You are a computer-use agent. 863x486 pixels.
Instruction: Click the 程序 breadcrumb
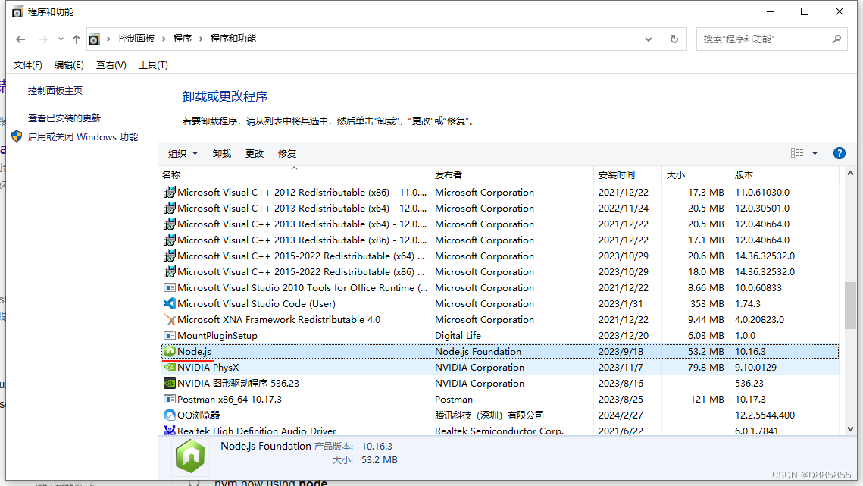[x=182, y=39]
